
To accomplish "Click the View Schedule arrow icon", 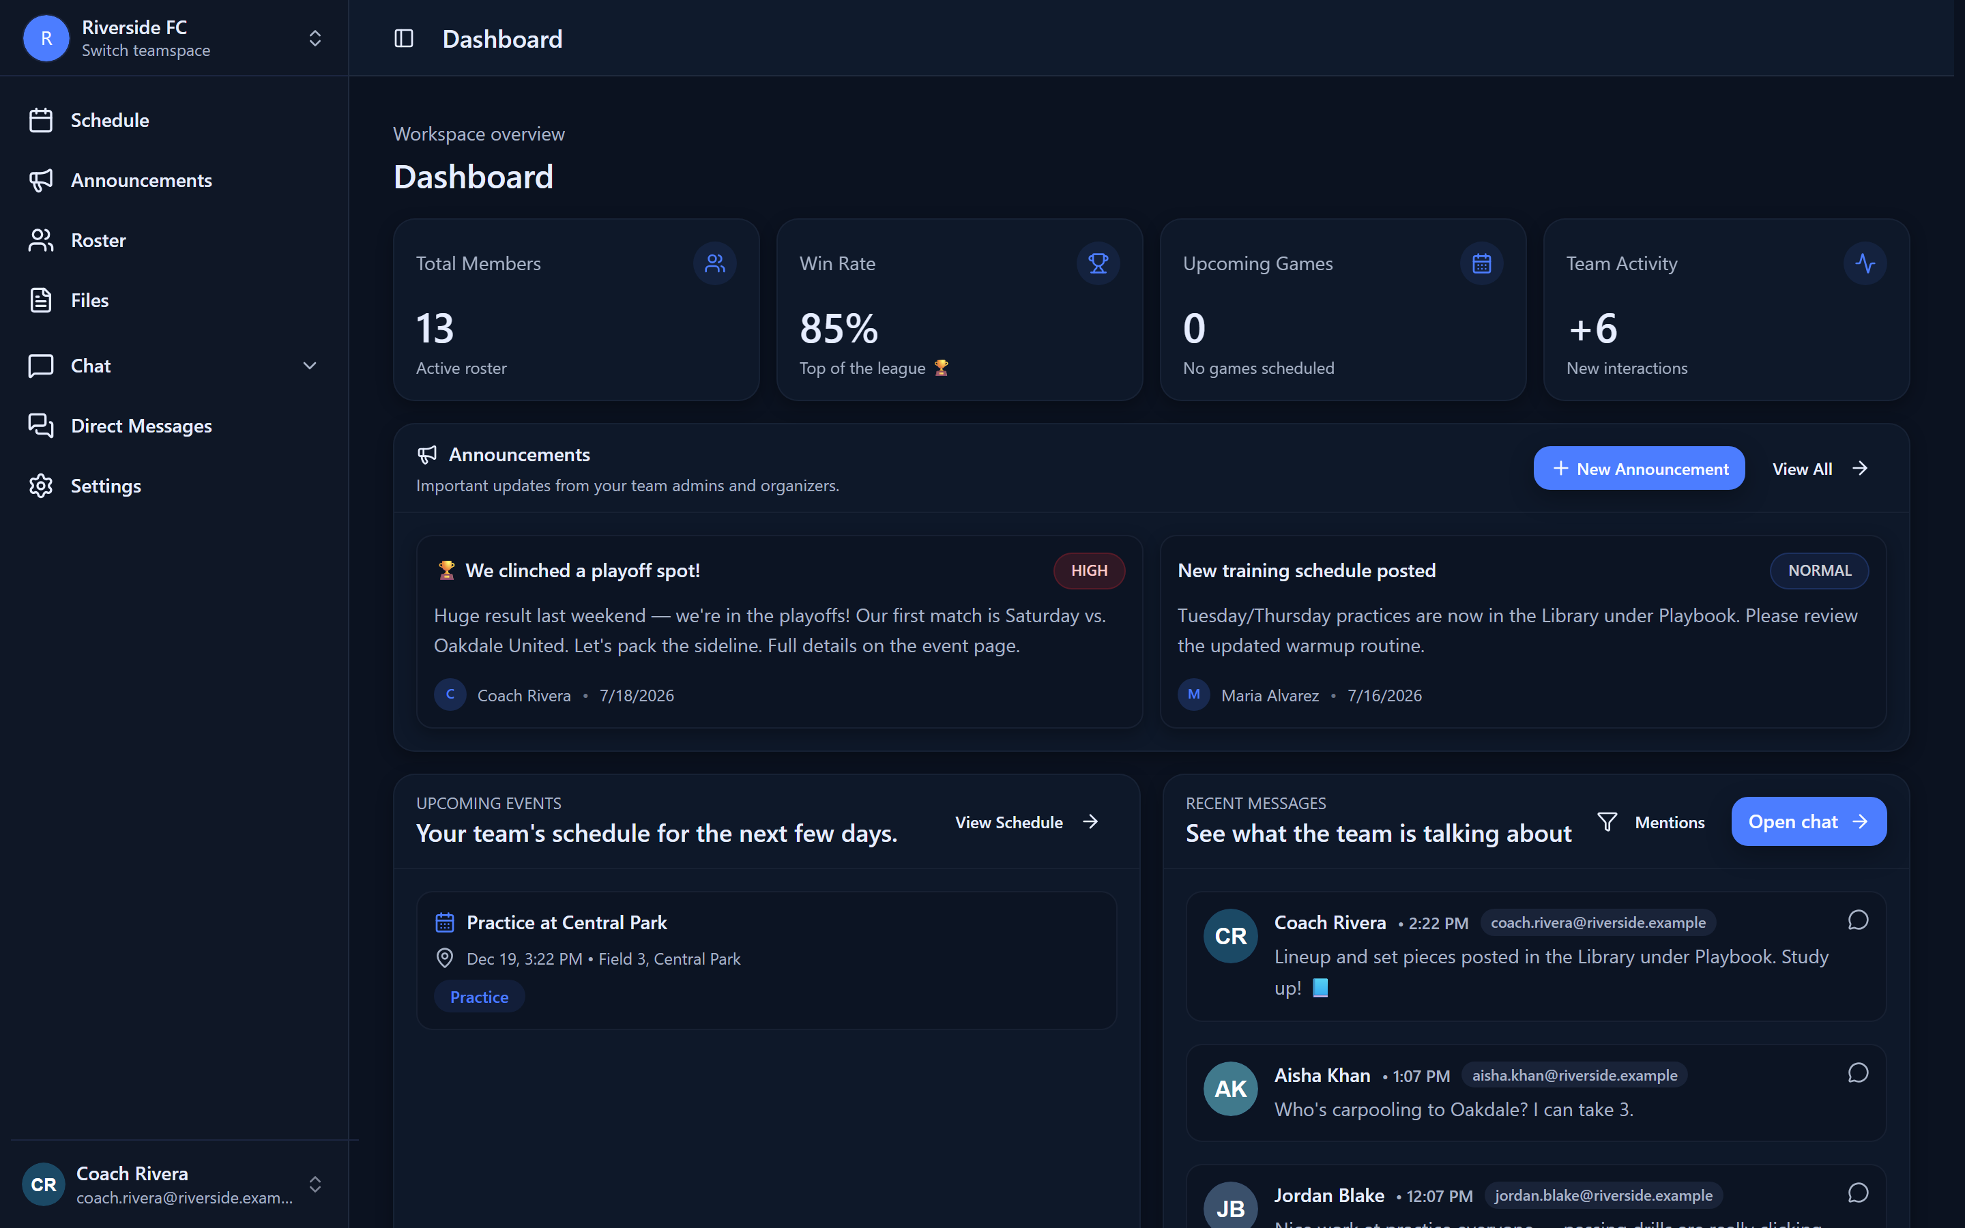I will coord(1090,822).
